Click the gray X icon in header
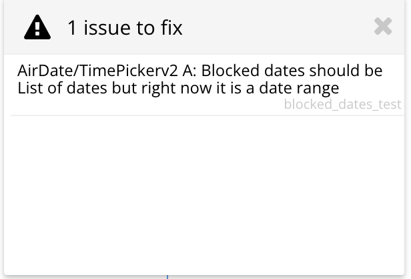The width and height of the screenshot is (411, 279). (383, 26)
